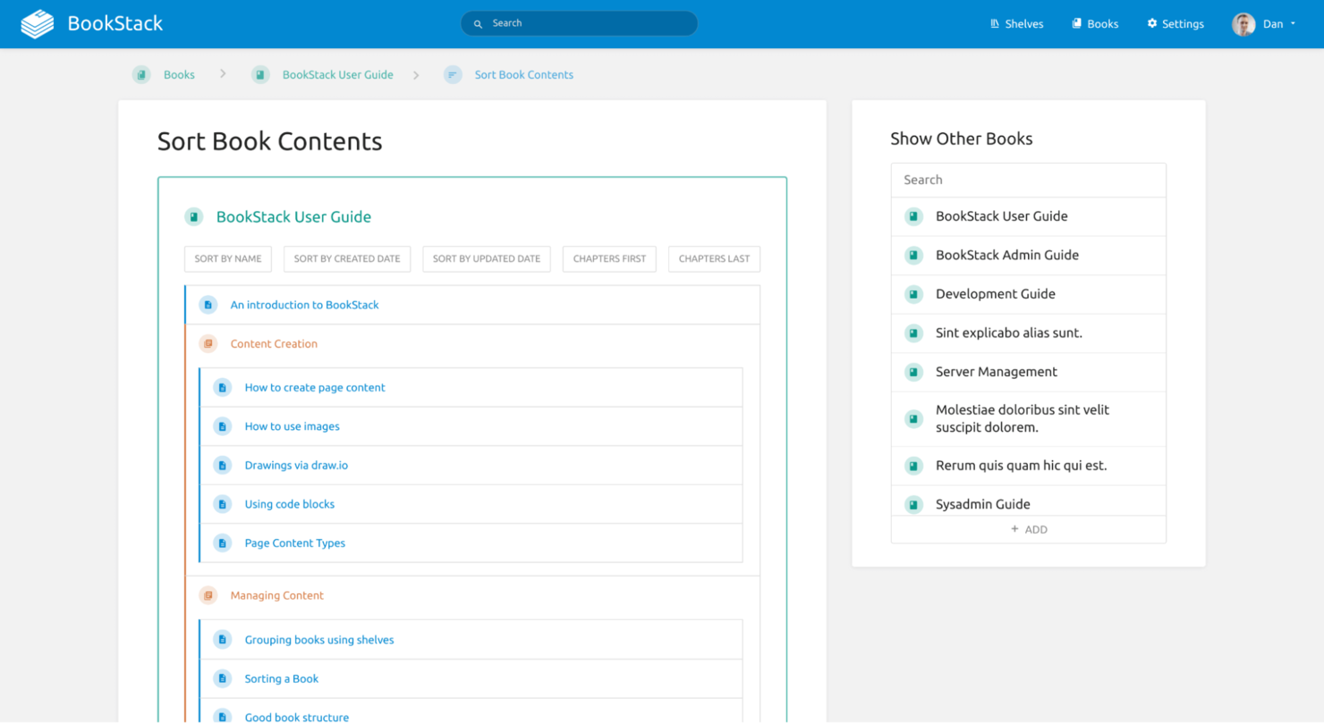The image size is (1324, 723).
Task: Click the BookStack logo icon
Action: (x=36, y=23)
